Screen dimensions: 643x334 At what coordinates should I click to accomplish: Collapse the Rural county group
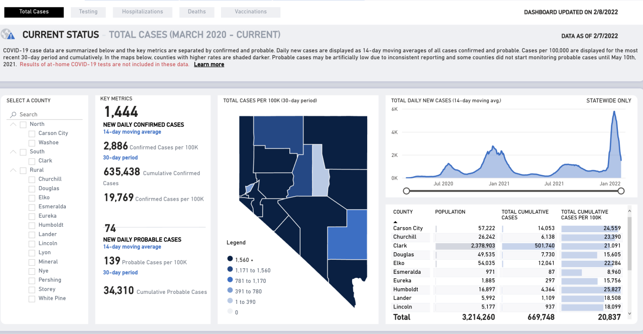(x=13, y=170)
